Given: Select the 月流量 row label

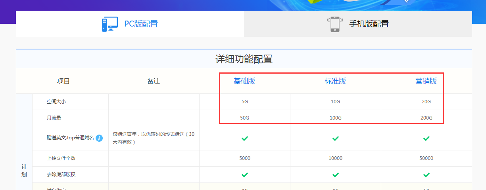Looking at the screenshot, I should [x=54, y=118].
